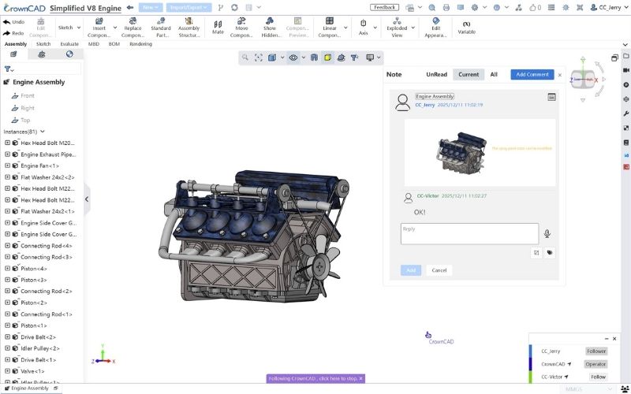Expand Drive Belt<2> tree node
This screenshot has width=631, height=394.
click(7, 337)
